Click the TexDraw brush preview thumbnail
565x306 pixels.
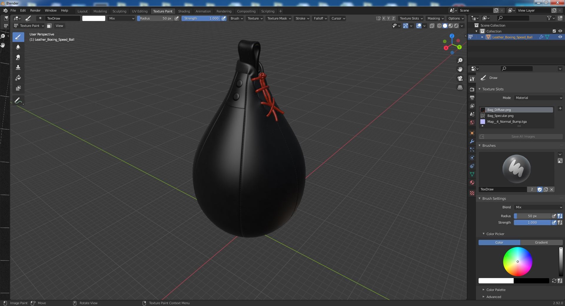(516, 169)
